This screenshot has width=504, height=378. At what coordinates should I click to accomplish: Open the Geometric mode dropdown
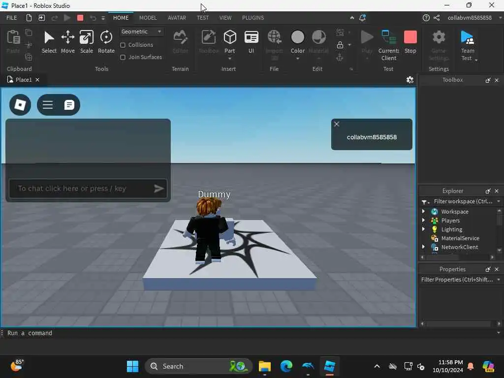pos(141,31)
